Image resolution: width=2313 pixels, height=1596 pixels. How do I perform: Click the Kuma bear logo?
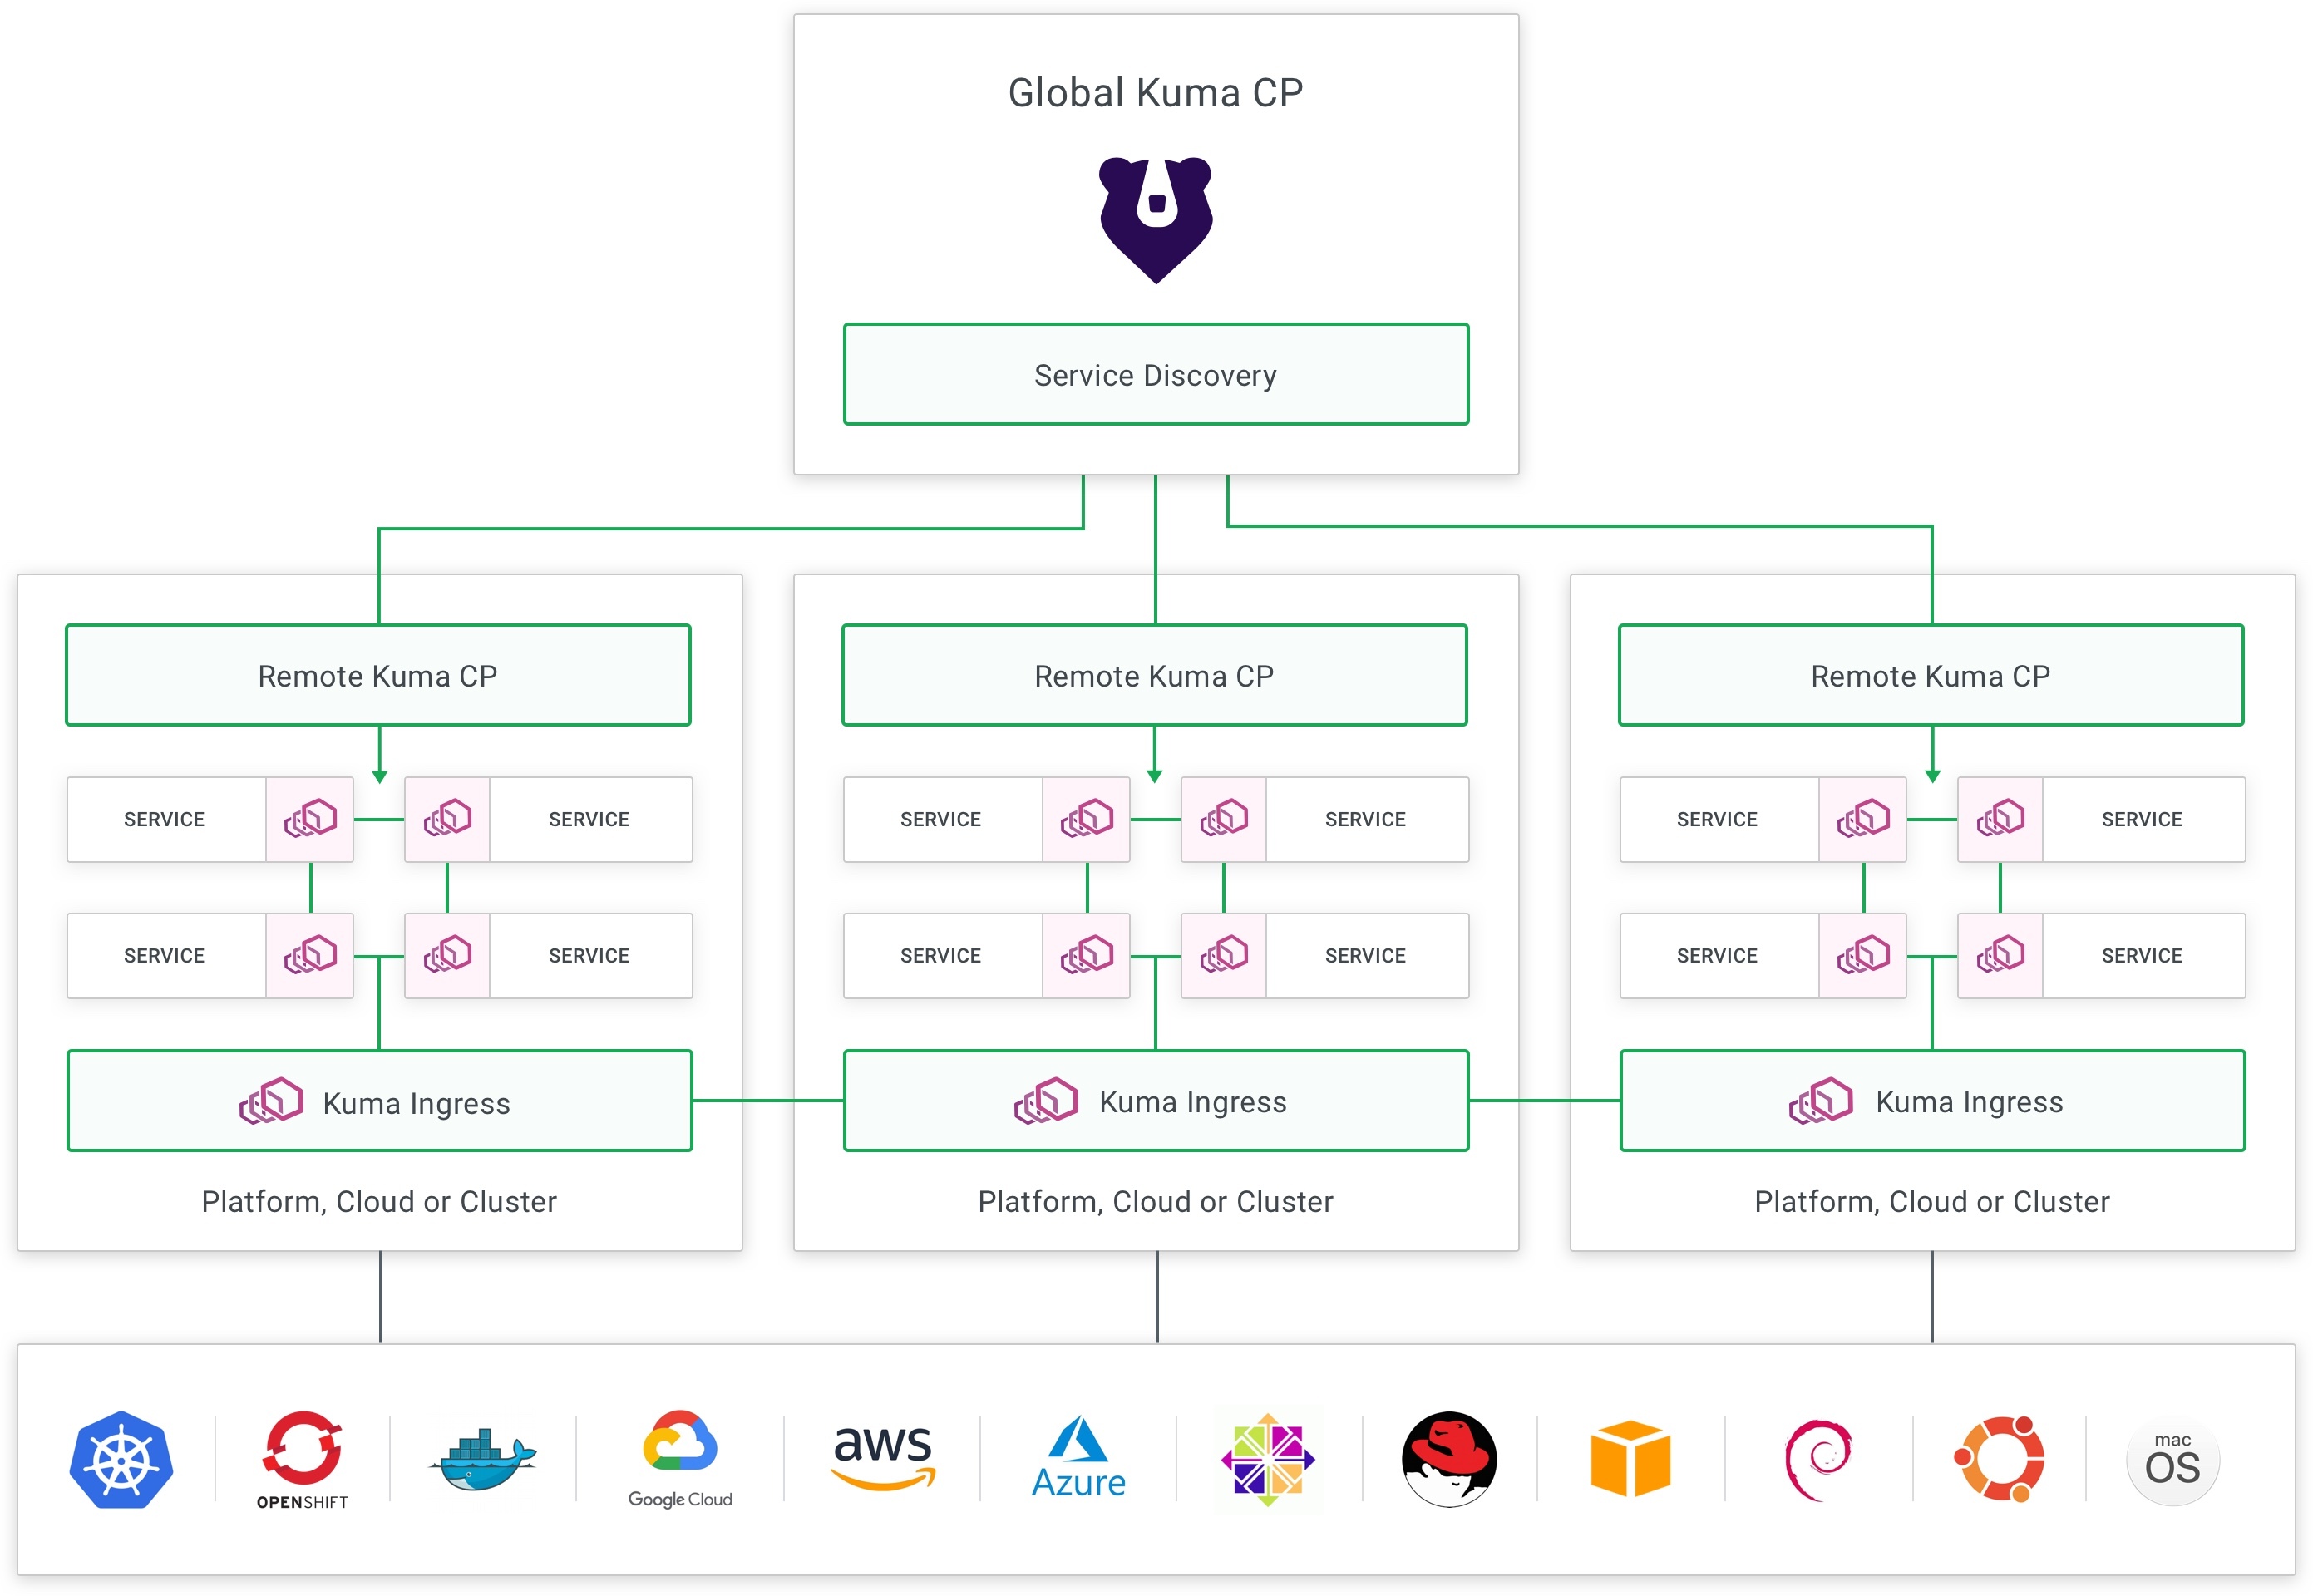[x=1156, y=219]
